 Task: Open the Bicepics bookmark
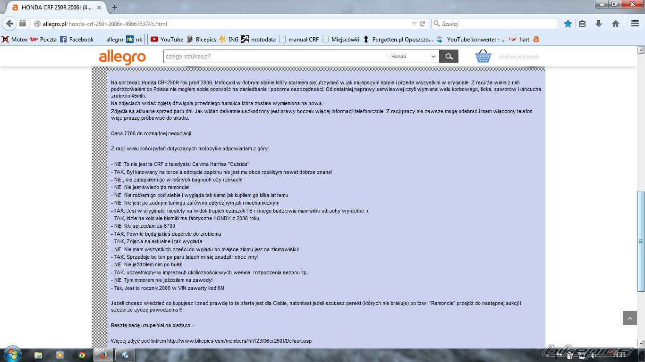click(x=201, y=40)
